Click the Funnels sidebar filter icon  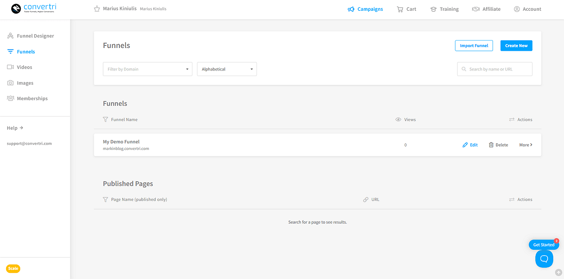click(10, 52)
